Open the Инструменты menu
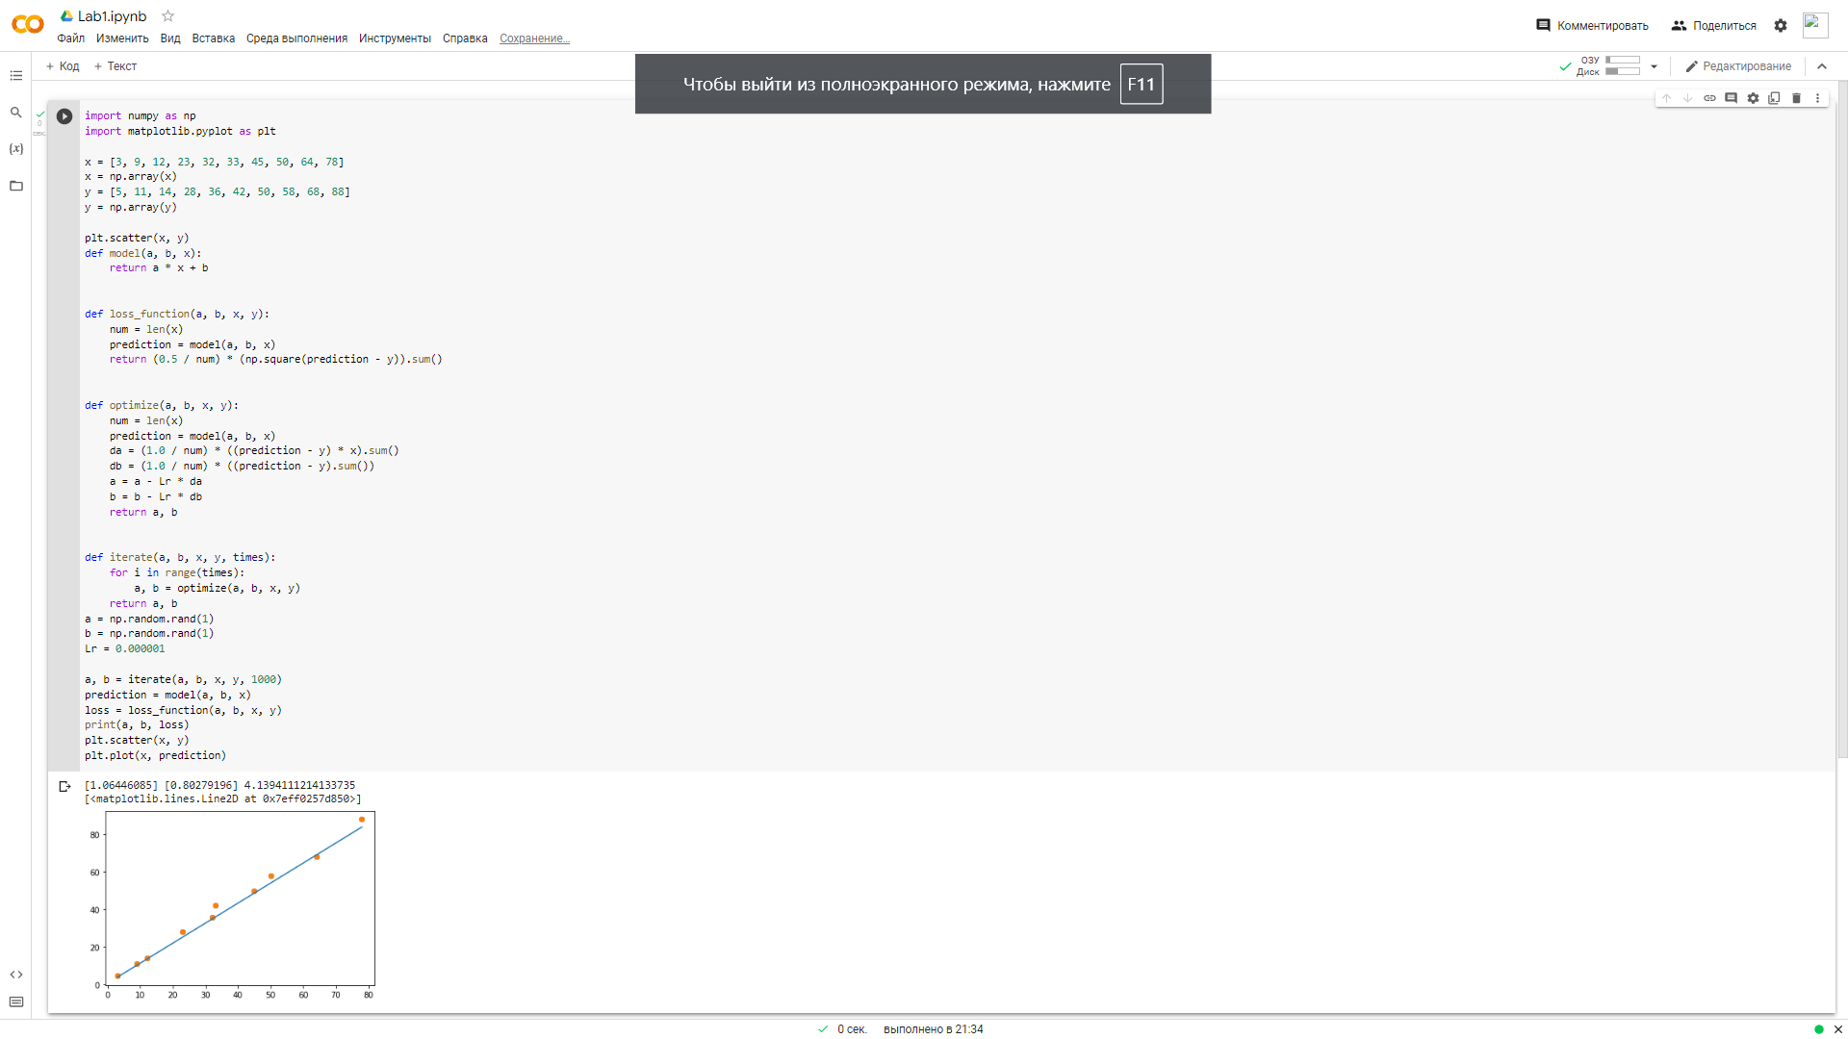Viewport: 1848px width, 1039px height. tap(395, 38)
